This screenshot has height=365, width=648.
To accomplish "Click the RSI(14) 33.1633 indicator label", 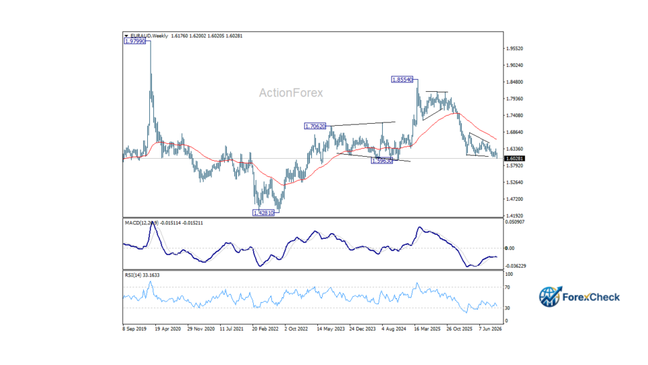I will 142,275.
